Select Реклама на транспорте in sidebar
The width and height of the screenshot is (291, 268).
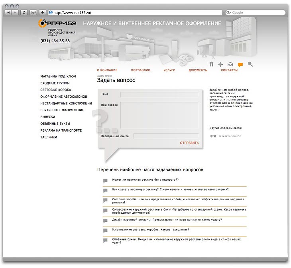tap(61, 130)
